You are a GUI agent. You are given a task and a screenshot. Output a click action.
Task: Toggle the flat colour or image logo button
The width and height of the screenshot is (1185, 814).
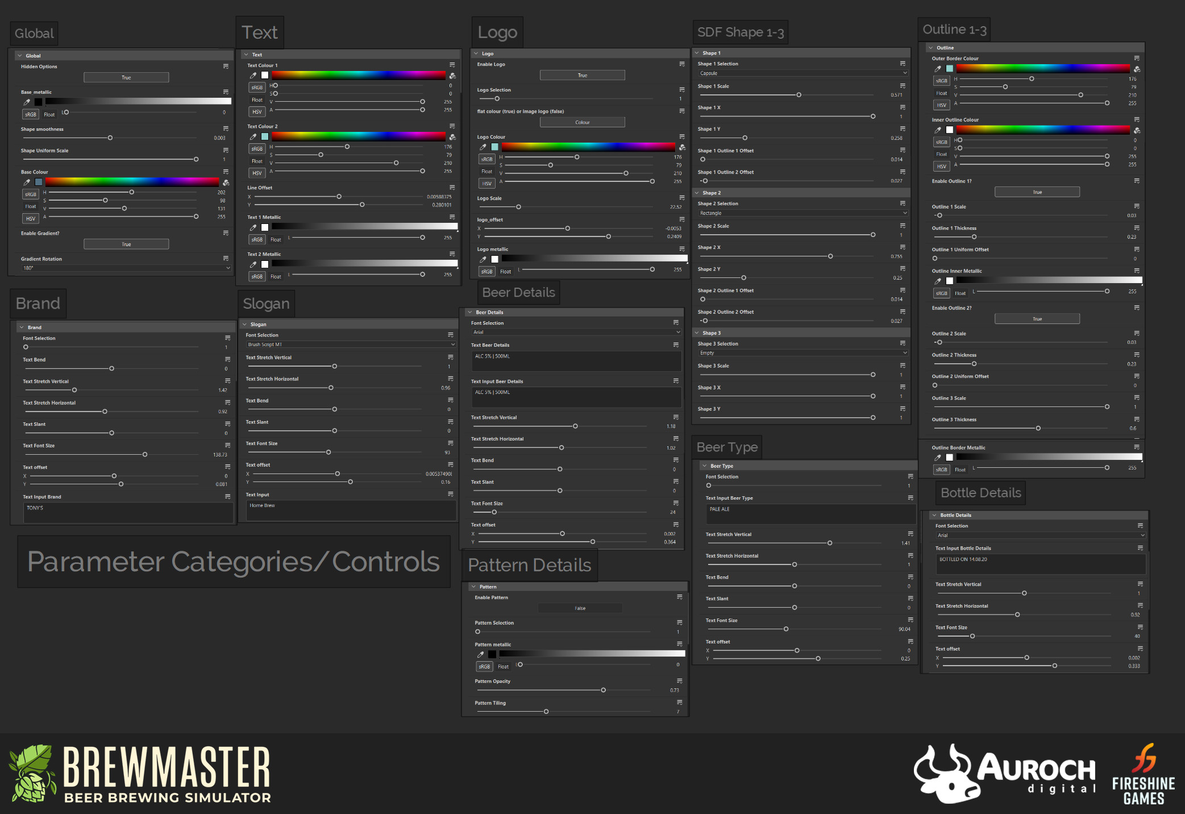[x=582, y=122]
